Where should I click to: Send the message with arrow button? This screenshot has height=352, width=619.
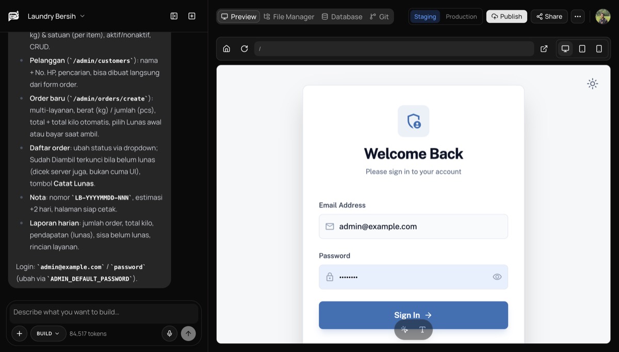(188, 333)
